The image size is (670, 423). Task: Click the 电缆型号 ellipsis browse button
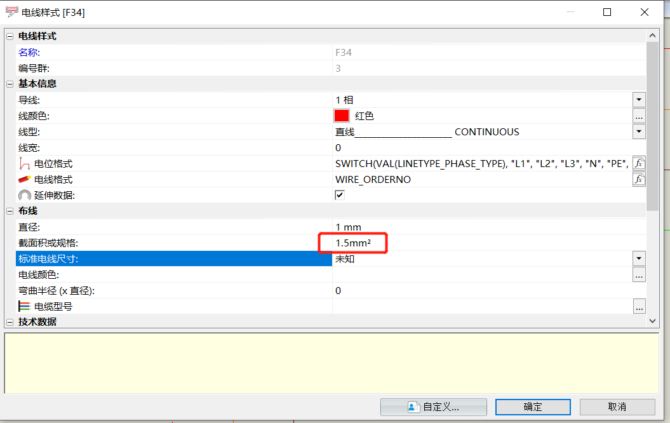point(639,306)
